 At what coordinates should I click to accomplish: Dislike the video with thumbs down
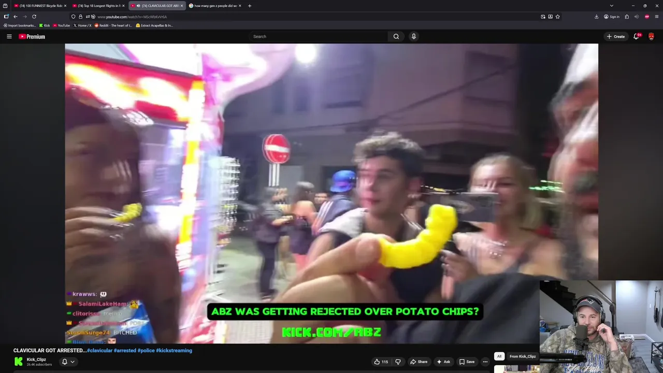point(398,362)
